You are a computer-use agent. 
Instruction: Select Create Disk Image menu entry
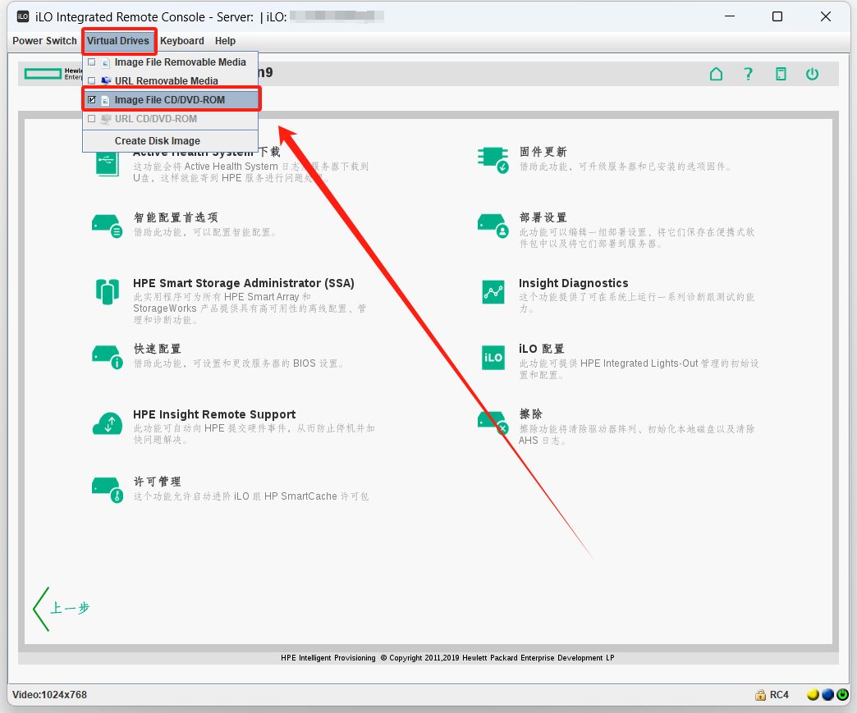pyautogui.click(x=157, y=141)
